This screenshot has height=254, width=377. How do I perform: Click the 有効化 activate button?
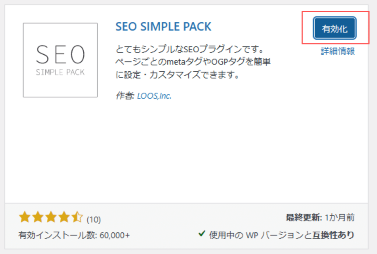coord(334,28)
